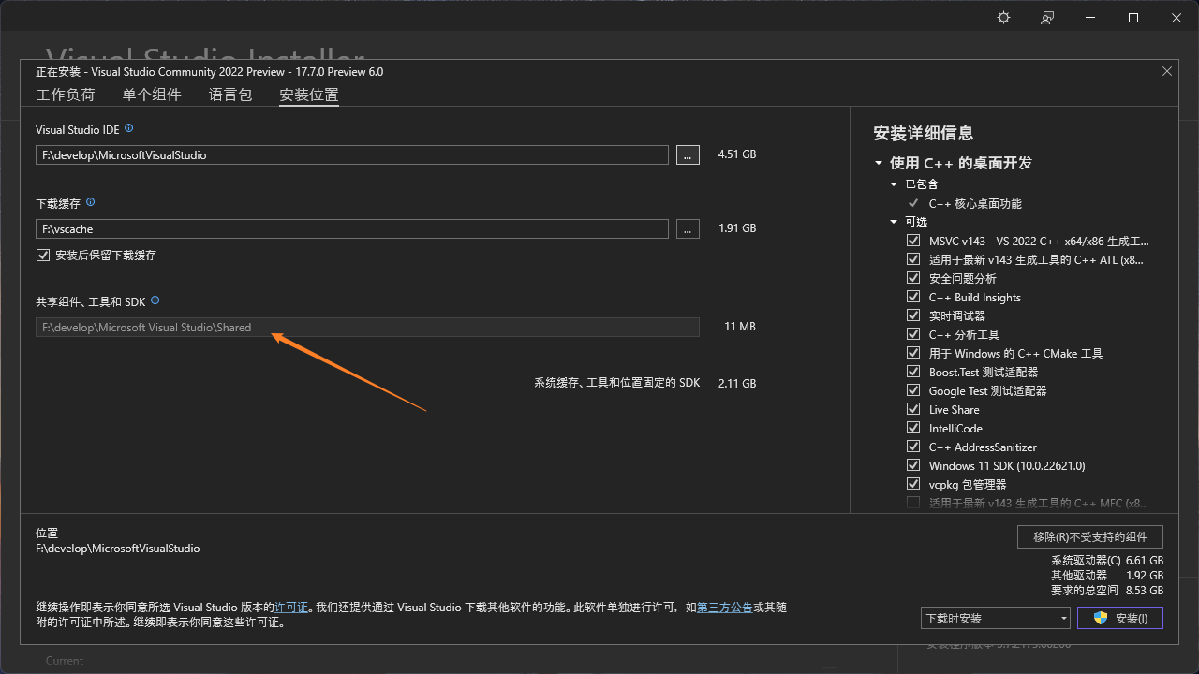This screenshot has width=1199, height=674.
Task: Close the 正在安装 dialog
Action: [x=1167, y=71]
